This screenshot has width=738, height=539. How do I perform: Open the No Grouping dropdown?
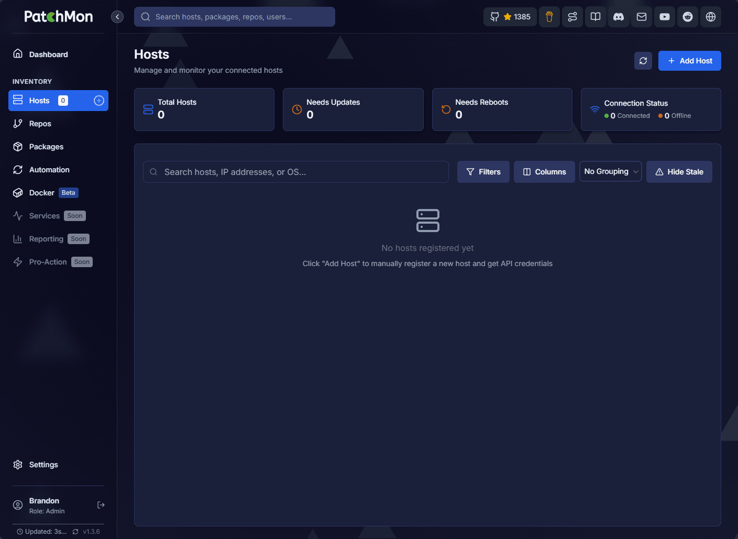pyautogui.click(x=610, y=171)
